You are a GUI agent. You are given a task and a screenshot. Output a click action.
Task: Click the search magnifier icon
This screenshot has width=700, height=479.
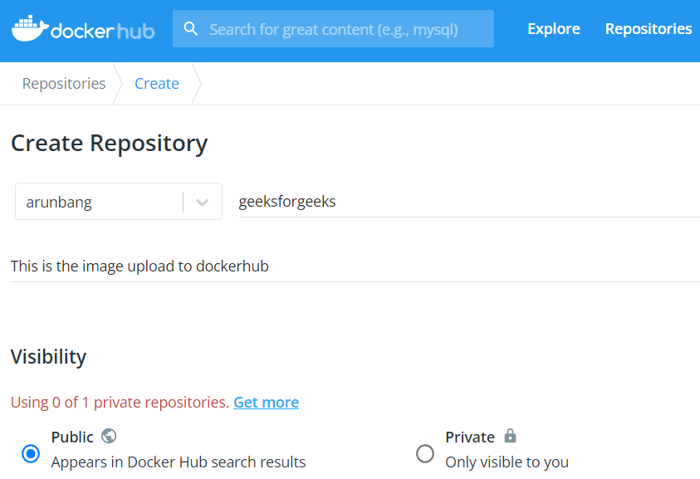[x=191, y=28]
